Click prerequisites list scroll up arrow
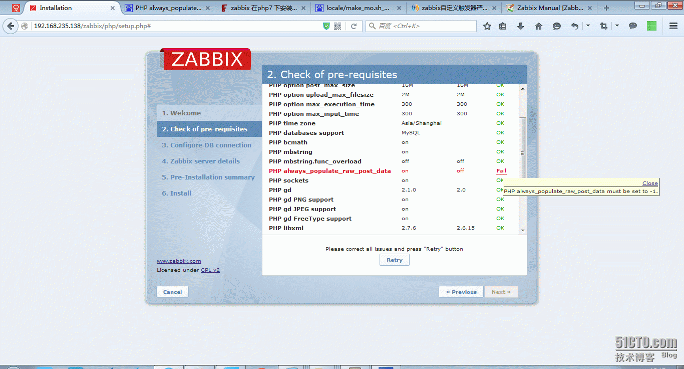 pos(523,89)
